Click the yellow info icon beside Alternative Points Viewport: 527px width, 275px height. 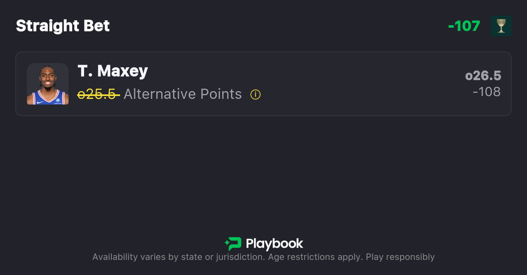pos(256,94)
